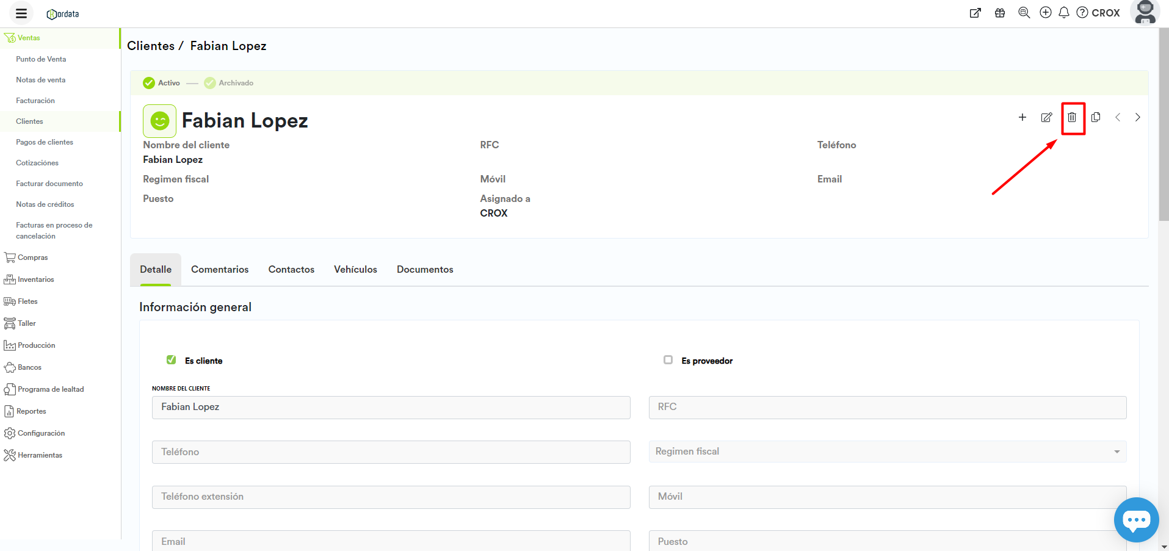The height and width of the screenshot is (551, 1169).
Task: Click the edit pencil icon
Action: click(1046, 117)
